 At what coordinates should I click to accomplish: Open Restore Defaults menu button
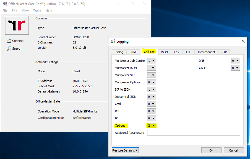pos(125,150)
